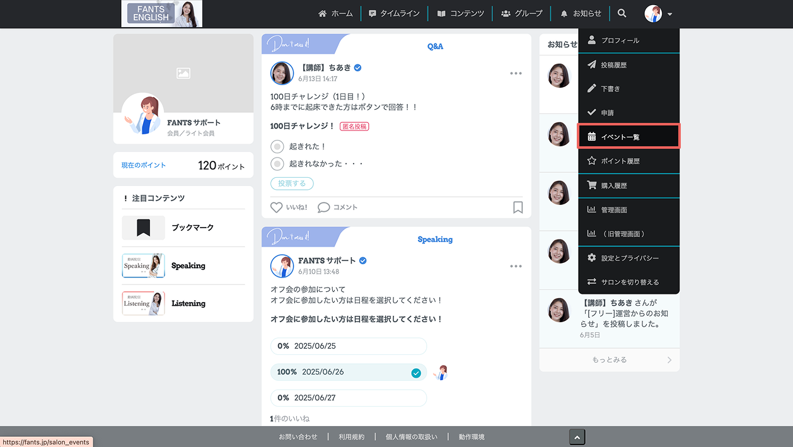Open 下書き from the user menu
The height and width of the screenshot is (447, 793).
click(x=629, y=89)
